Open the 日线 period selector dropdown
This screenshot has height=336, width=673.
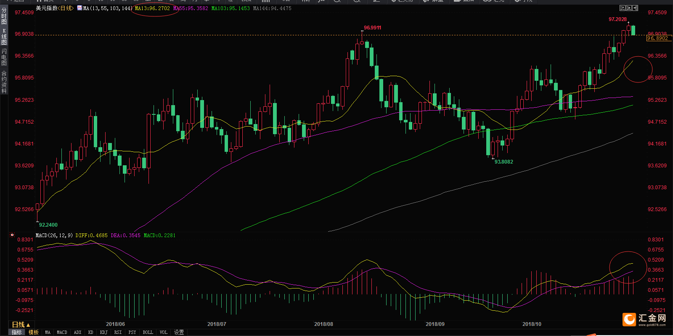point(21,325)
